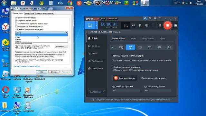The height and width of the screenshot is (116, 206).
Task: Click the Запись Старт/Стоп F12 hotkey field
Action: [126, 91]
